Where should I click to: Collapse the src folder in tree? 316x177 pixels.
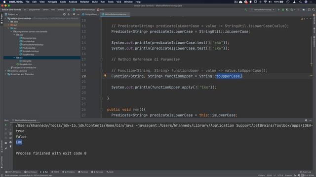coord(9,29)
